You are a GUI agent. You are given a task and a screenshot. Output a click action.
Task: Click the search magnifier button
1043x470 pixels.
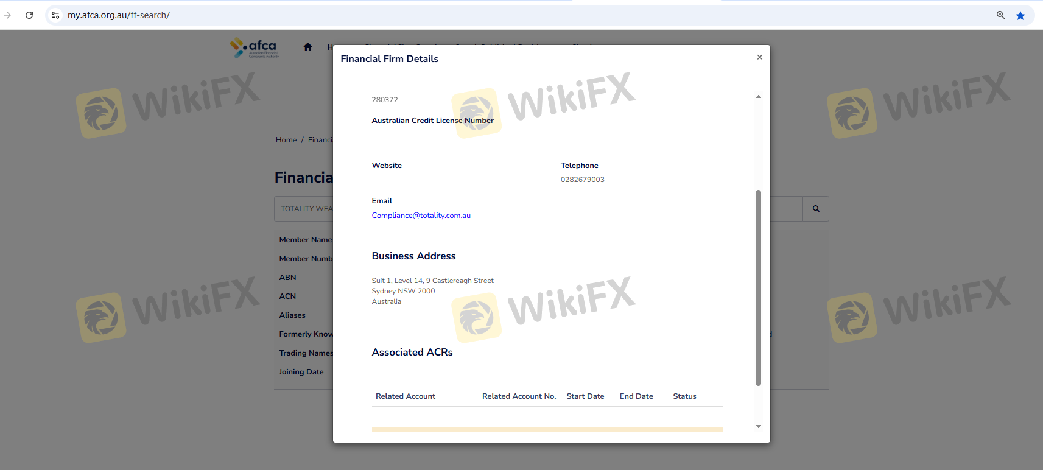[815, 209]
